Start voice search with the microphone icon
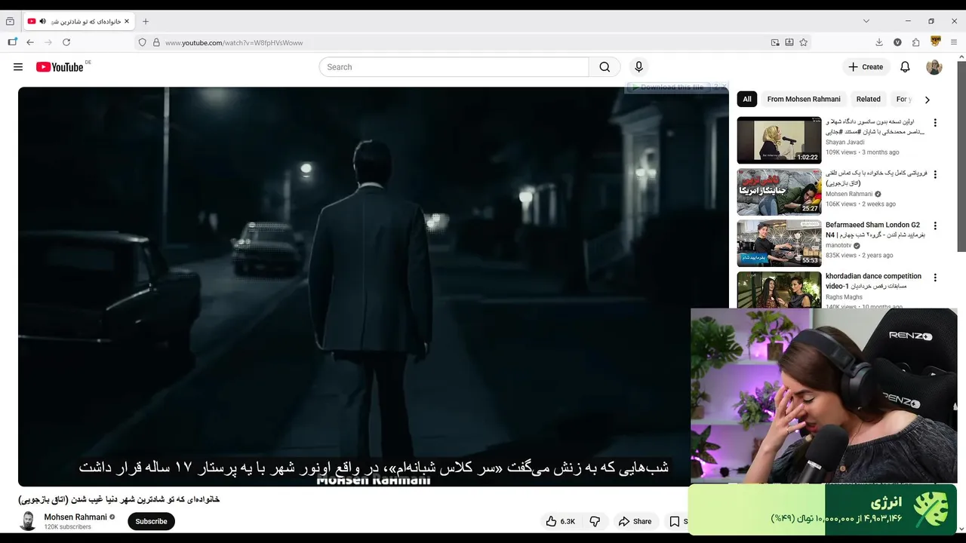The image size is (966, 543). coord(638,67)
